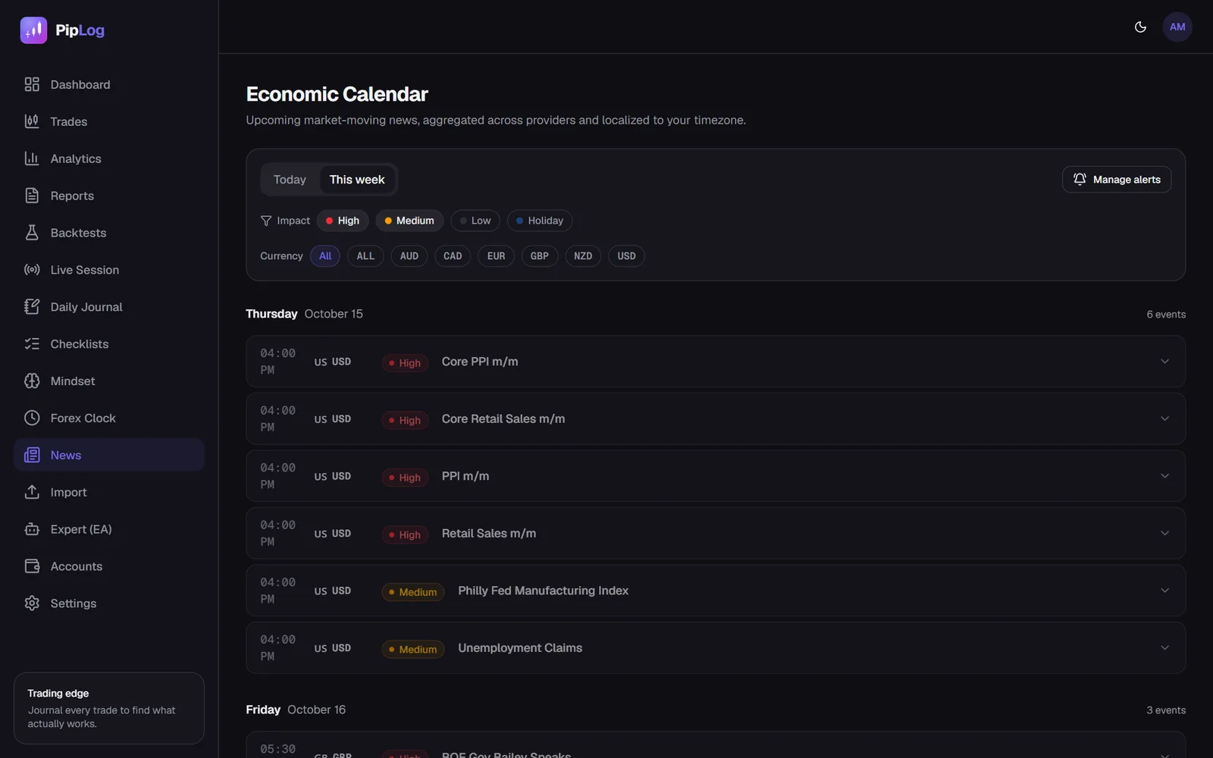Toggle dark mode moon icon
Screen dimensions: 1213x758
(1140, 27)
